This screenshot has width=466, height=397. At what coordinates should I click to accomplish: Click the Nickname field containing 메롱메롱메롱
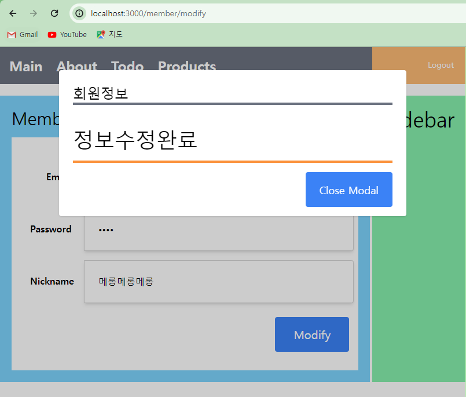(x=218, y=282)
